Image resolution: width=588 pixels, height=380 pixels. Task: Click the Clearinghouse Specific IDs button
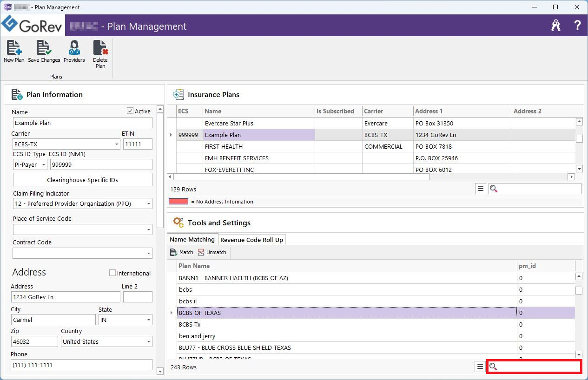pos(83,180)
